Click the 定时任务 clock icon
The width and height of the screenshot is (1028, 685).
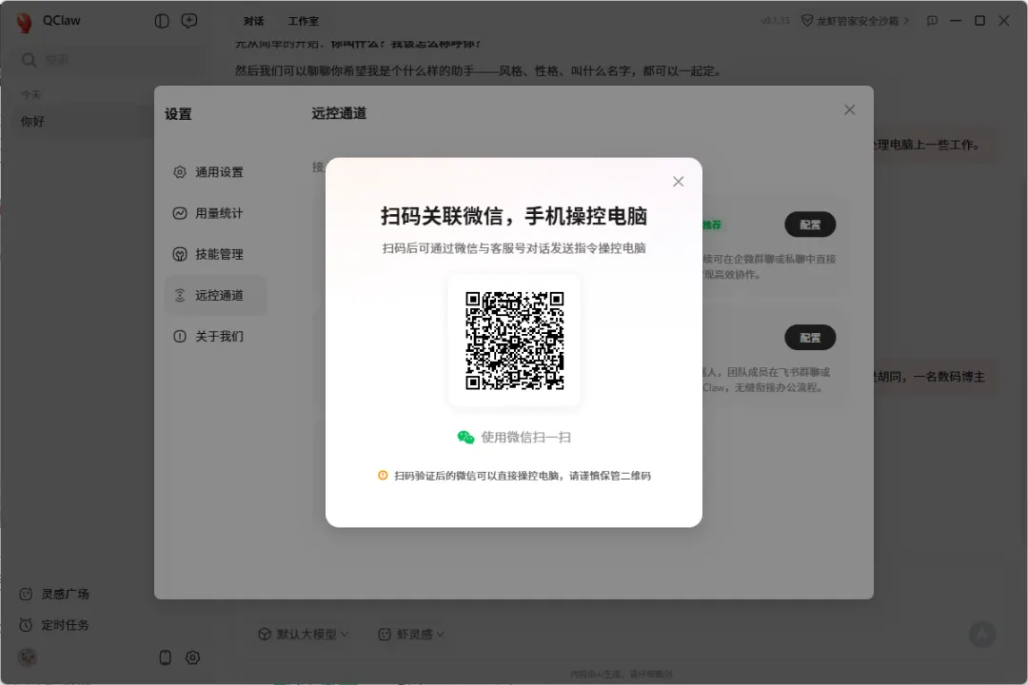click(x=27, y=625)
